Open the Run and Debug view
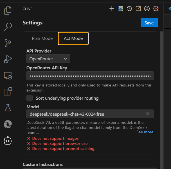Viewport: 171px width, 169px height. point(8,59)
